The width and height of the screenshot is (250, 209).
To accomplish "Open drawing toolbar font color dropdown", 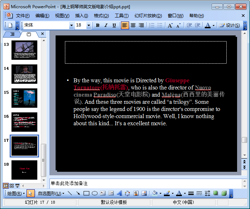I will tap(185, 193).
